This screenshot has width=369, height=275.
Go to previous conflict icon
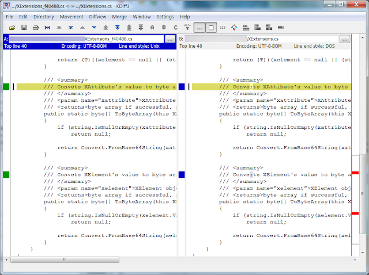pyautogui.click(x=106, y=28)
